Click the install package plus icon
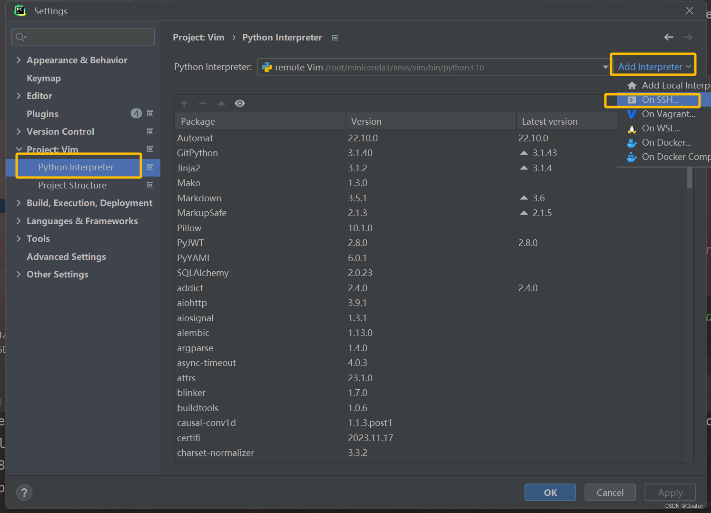Viewport: 711px width, 513px height. click(x=184, y=103)
